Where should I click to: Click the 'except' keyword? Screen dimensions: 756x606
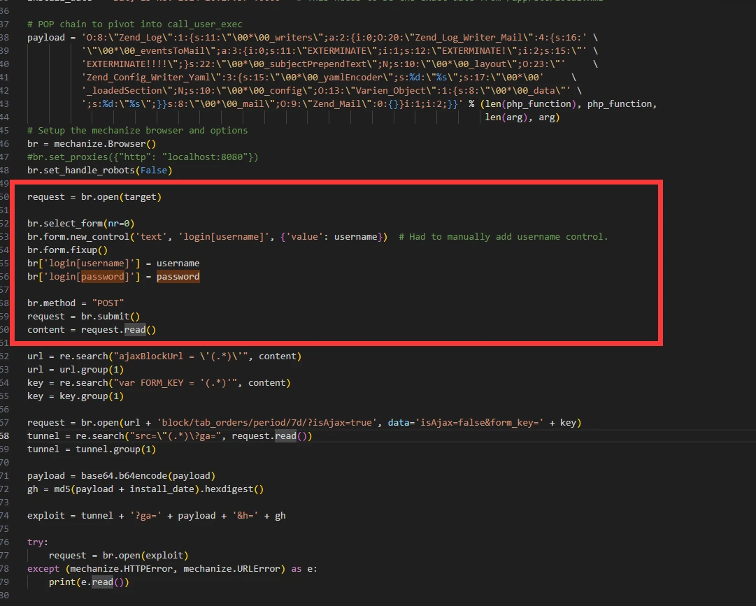pos(43,569)
